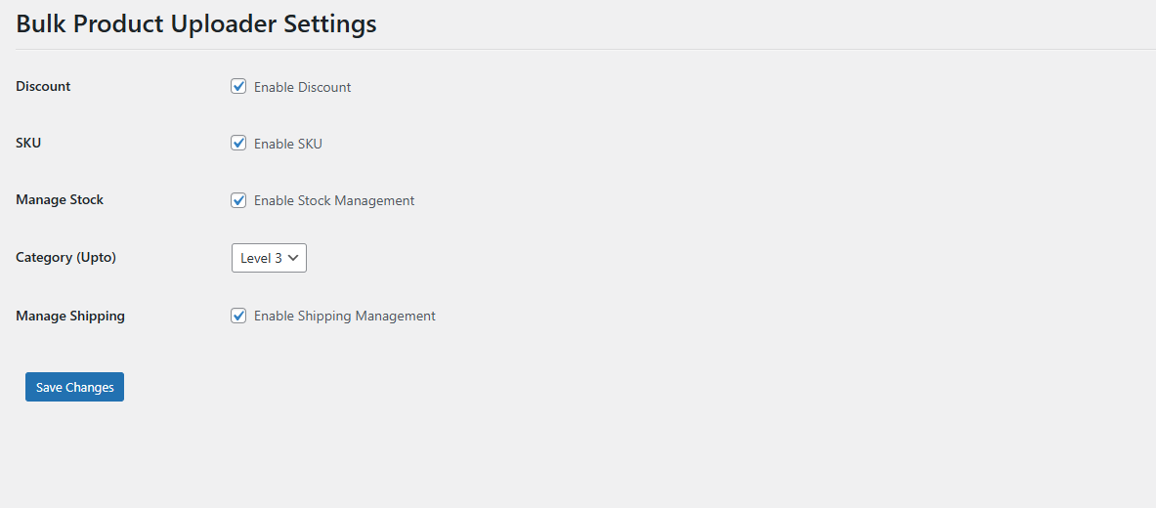Click the bold Discount row heading

(x=43, y=86)
